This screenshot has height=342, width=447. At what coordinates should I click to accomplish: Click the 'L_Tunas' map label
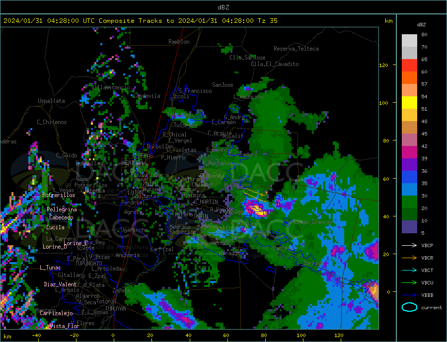pyautogui.click(x=50, y=268)
